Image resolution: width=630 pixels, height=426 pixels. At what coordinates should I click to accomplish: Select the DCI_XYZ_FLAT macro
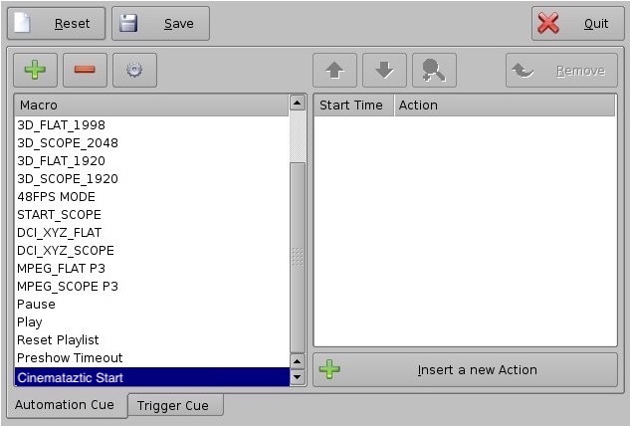[x=151, y=232]
